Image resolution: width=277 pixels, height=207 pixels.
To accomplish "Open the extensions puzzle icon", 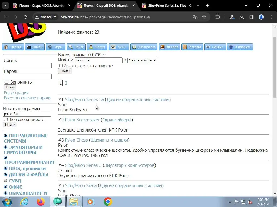I will [x=218, y=17].
